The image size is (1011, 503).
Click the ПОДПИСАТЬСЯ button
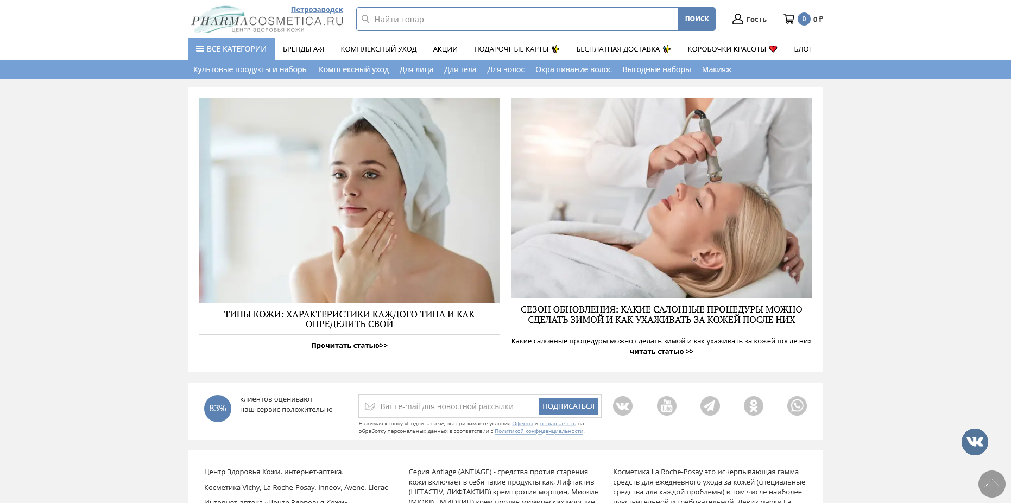(568, 406)
